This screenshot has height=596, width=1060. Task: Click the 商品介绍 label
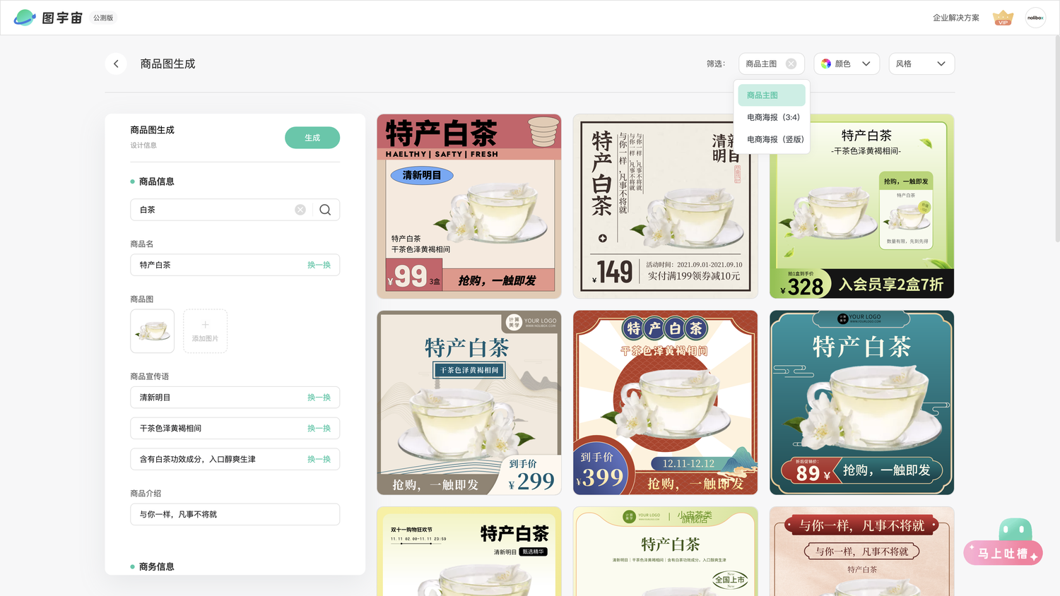coord(146,493)
